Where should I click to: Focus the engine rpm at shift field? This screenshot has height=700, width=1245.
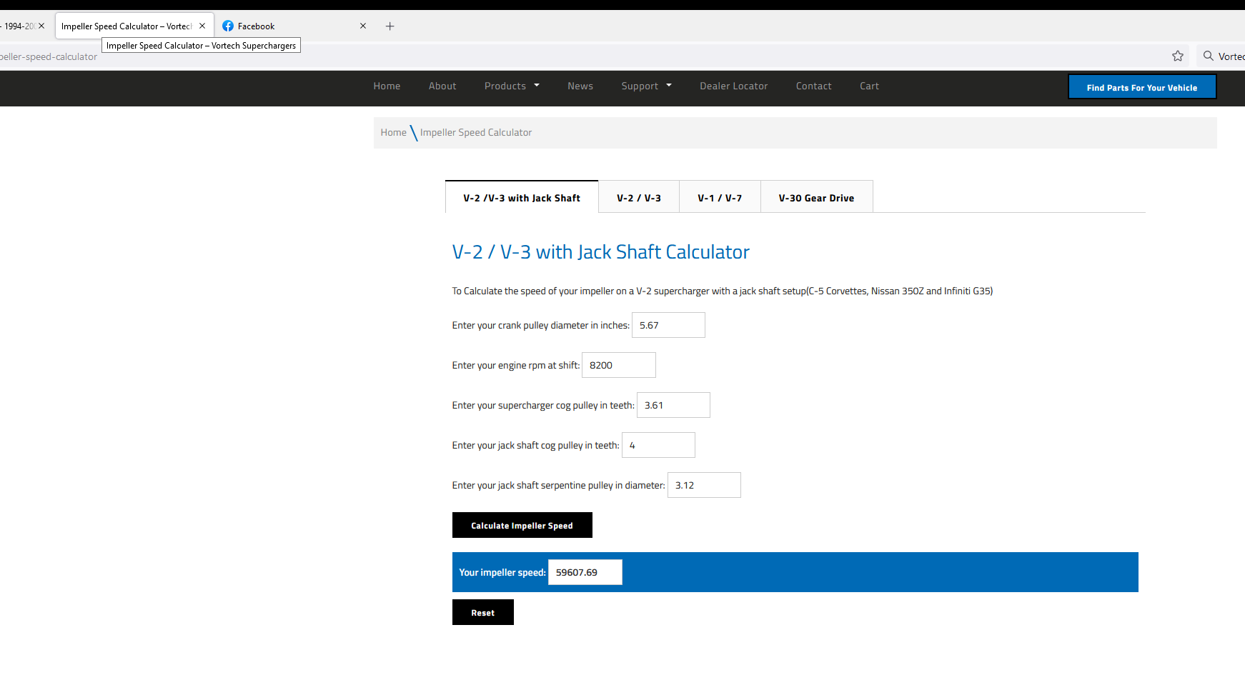[618, 365]
